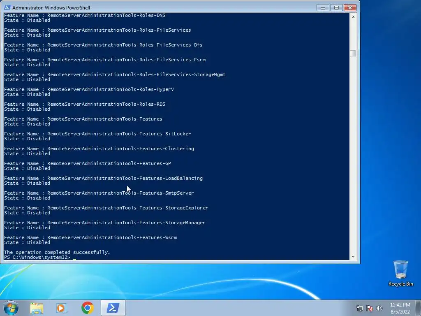Click the text RemoteServerAdministrationTools-Features-BitLocker
The image size is (421, 316).
(119, 134)
